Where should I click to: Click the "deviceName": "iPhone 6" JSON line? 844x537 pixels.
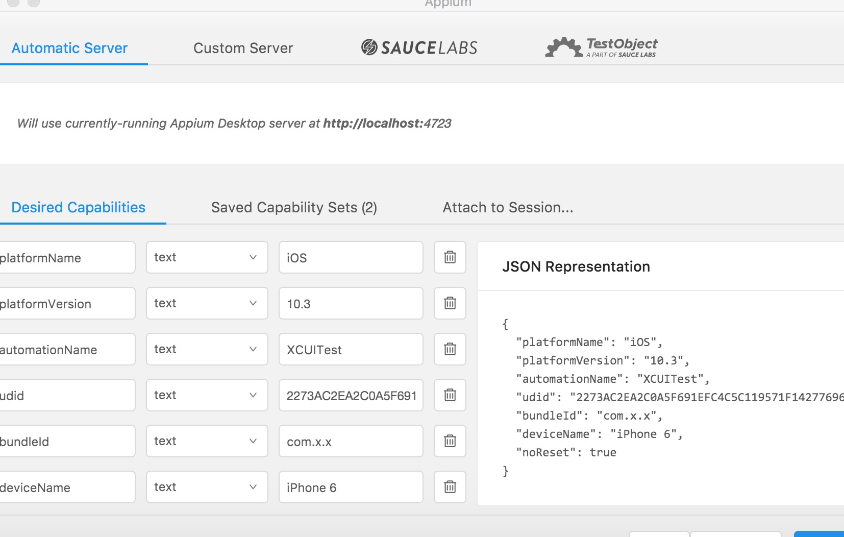(600, 434)
